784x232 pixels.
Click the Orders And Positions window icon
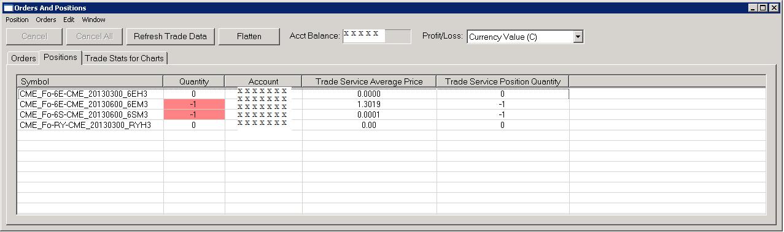tap(8, 8)
